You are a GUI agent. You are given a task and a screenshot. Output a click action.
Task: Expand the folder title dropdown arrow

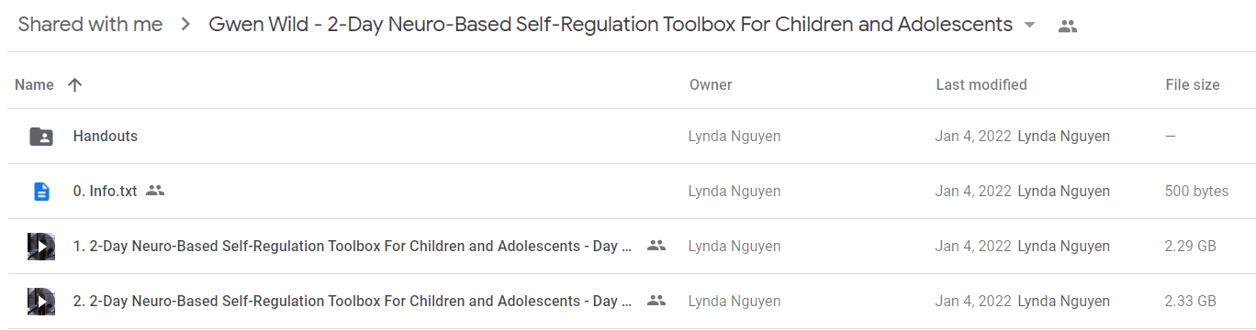tap(1029, 26)
